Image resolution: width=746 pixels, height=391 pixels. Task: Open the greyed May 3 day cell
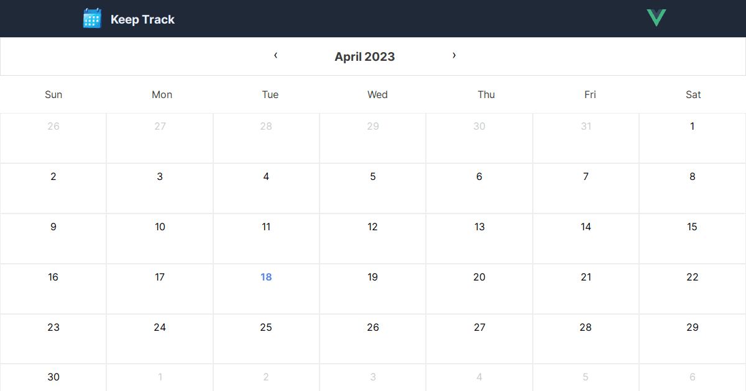click(373, 377)
